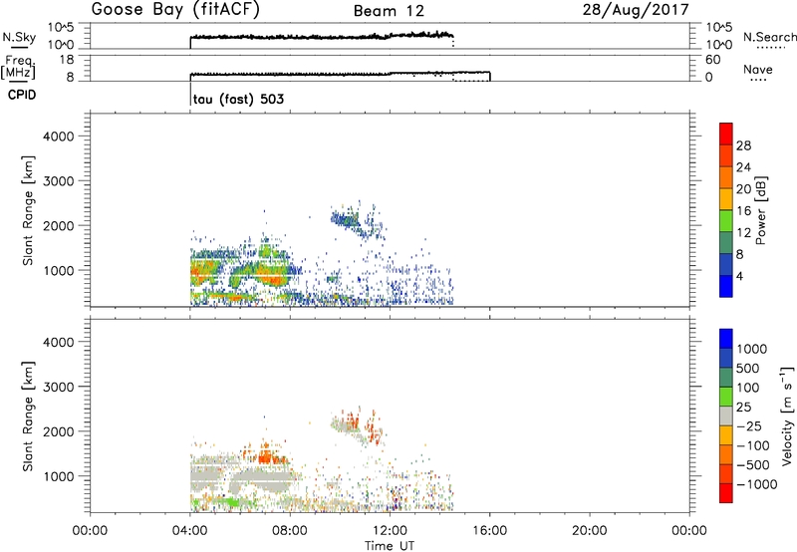Click the "16:00" time axis label
The width and height of the screenshot is (797, 552).
(489, 531)
